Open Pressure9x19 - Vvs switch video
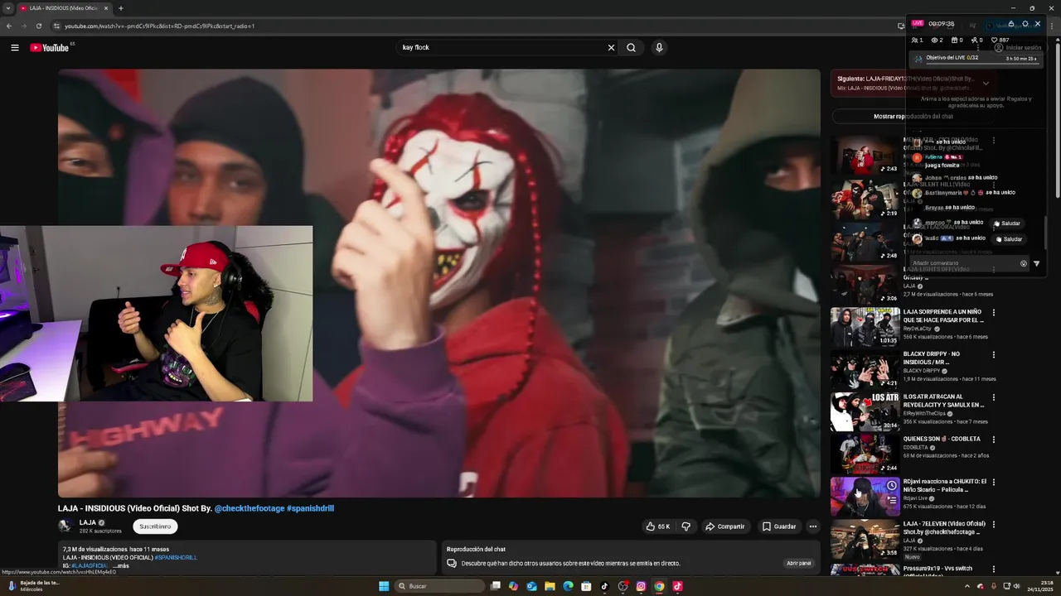 (x=937, y=569)
